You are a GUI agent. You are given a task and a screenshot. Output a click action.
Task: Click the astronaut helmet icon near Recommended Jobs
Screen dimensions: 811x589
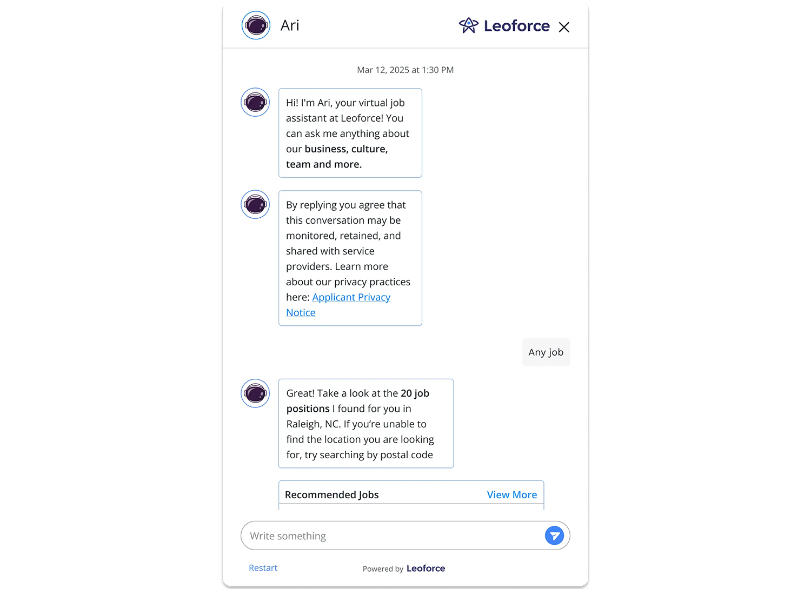(255, 393)
